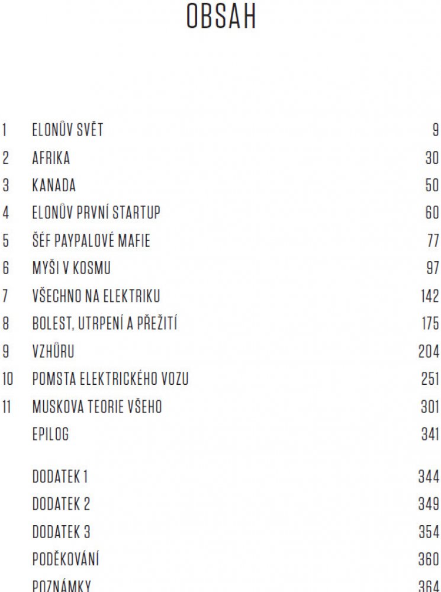This screenshot has width=441, height=592.
Task: Jump to Šéf PayPalové mafie
Action: [91, 240]
